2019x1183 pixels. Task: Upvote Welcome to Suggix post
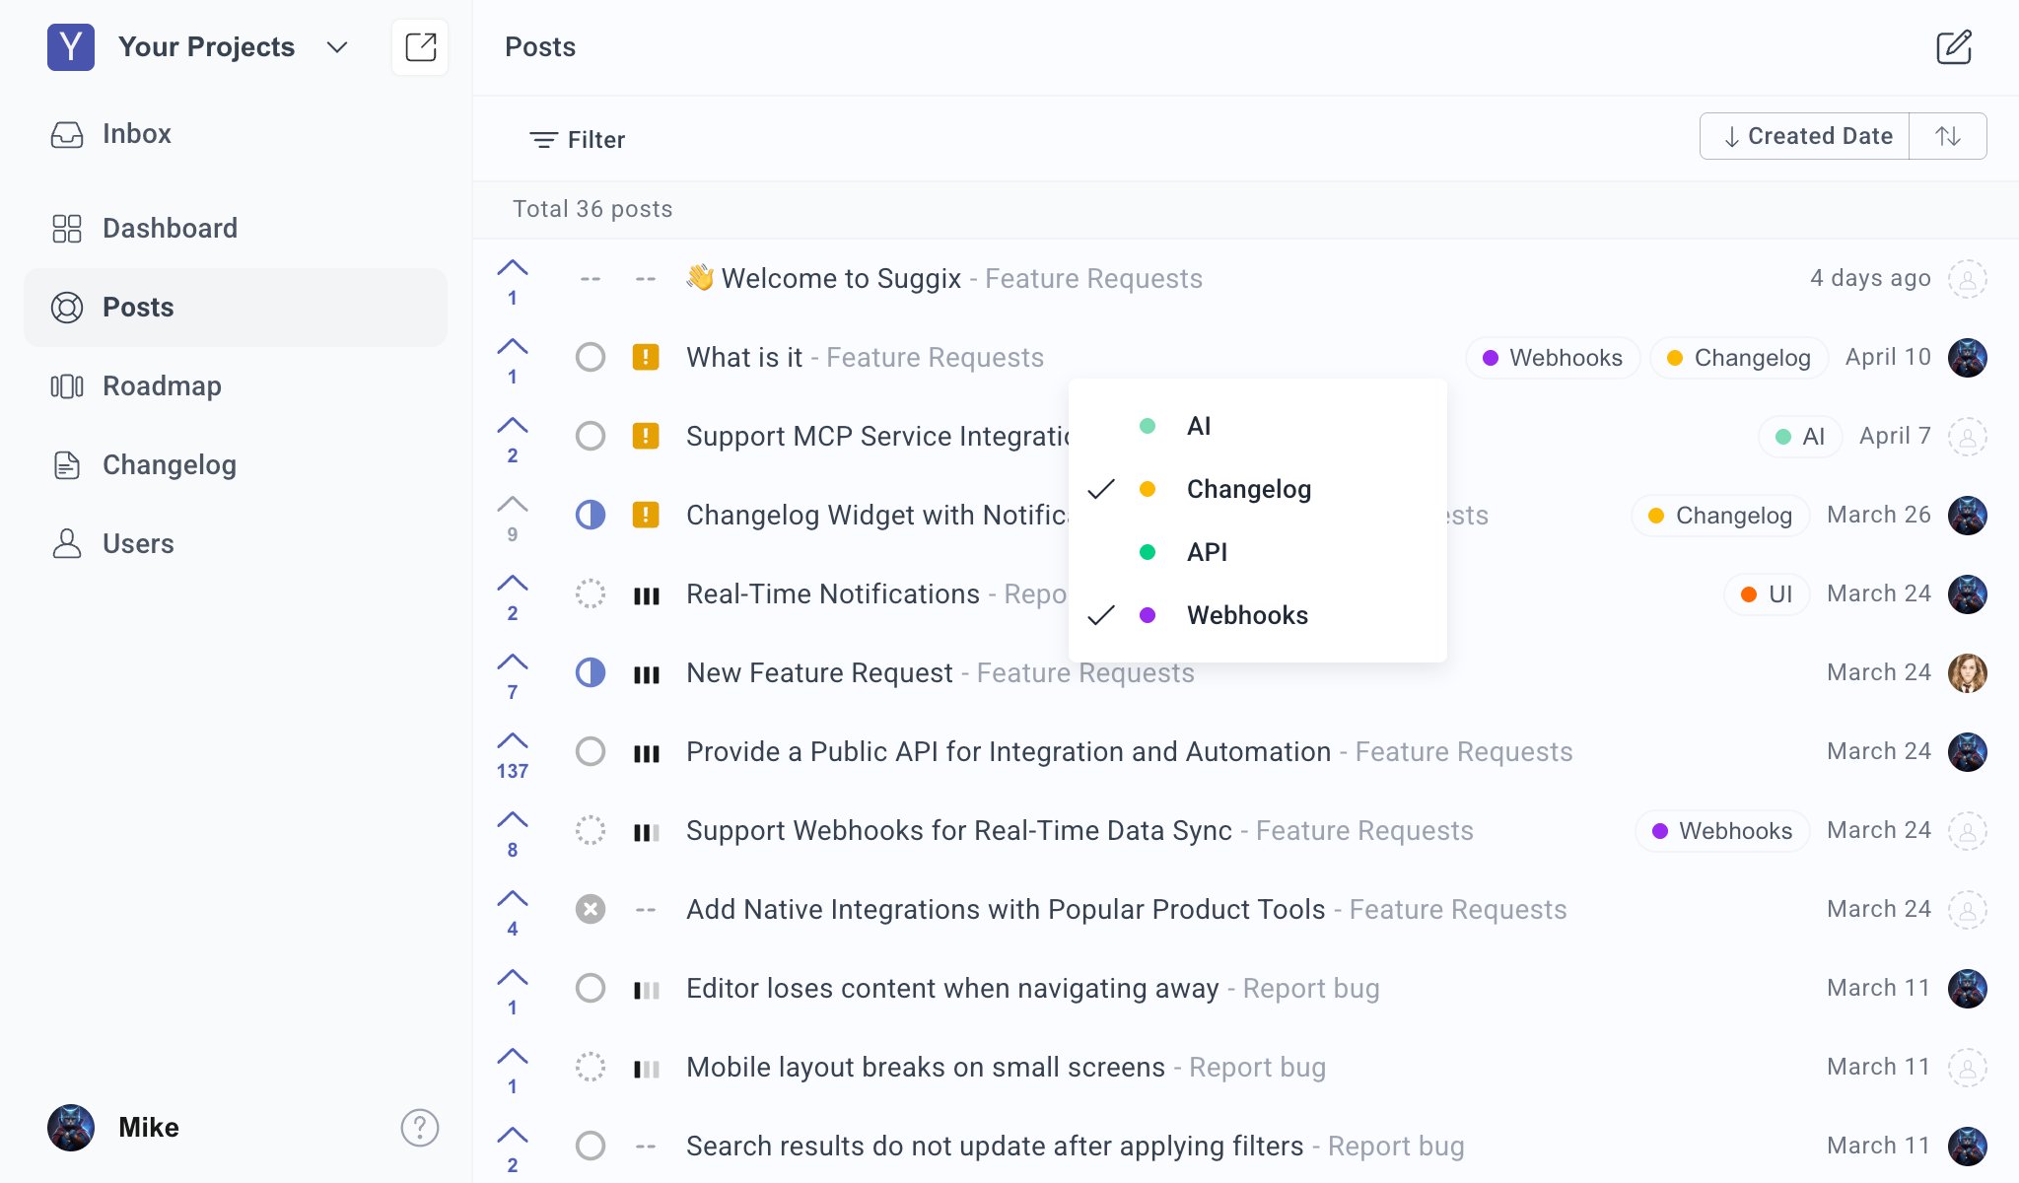513,281
